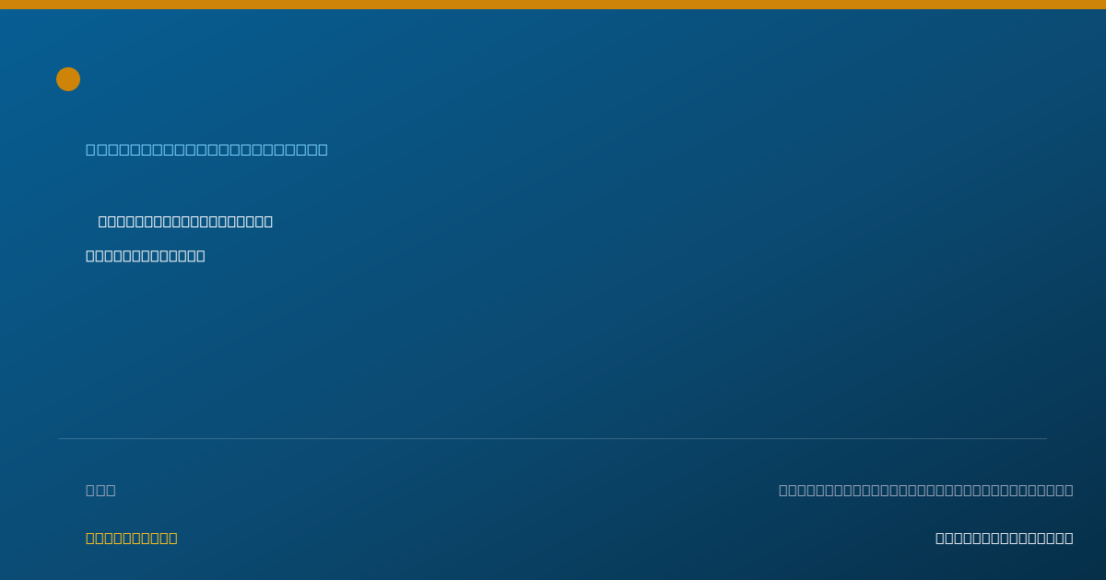Screen dimensions: 1106x580
Task: Click the first glyph of the yellow text
Action: (90, 538)
